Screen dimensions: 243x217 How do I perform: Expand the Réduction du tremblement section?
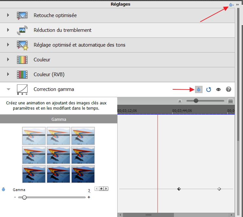8,30
